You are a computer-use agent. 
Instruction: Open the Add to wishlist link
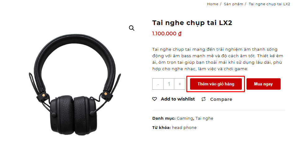click(x=178, y=99)
